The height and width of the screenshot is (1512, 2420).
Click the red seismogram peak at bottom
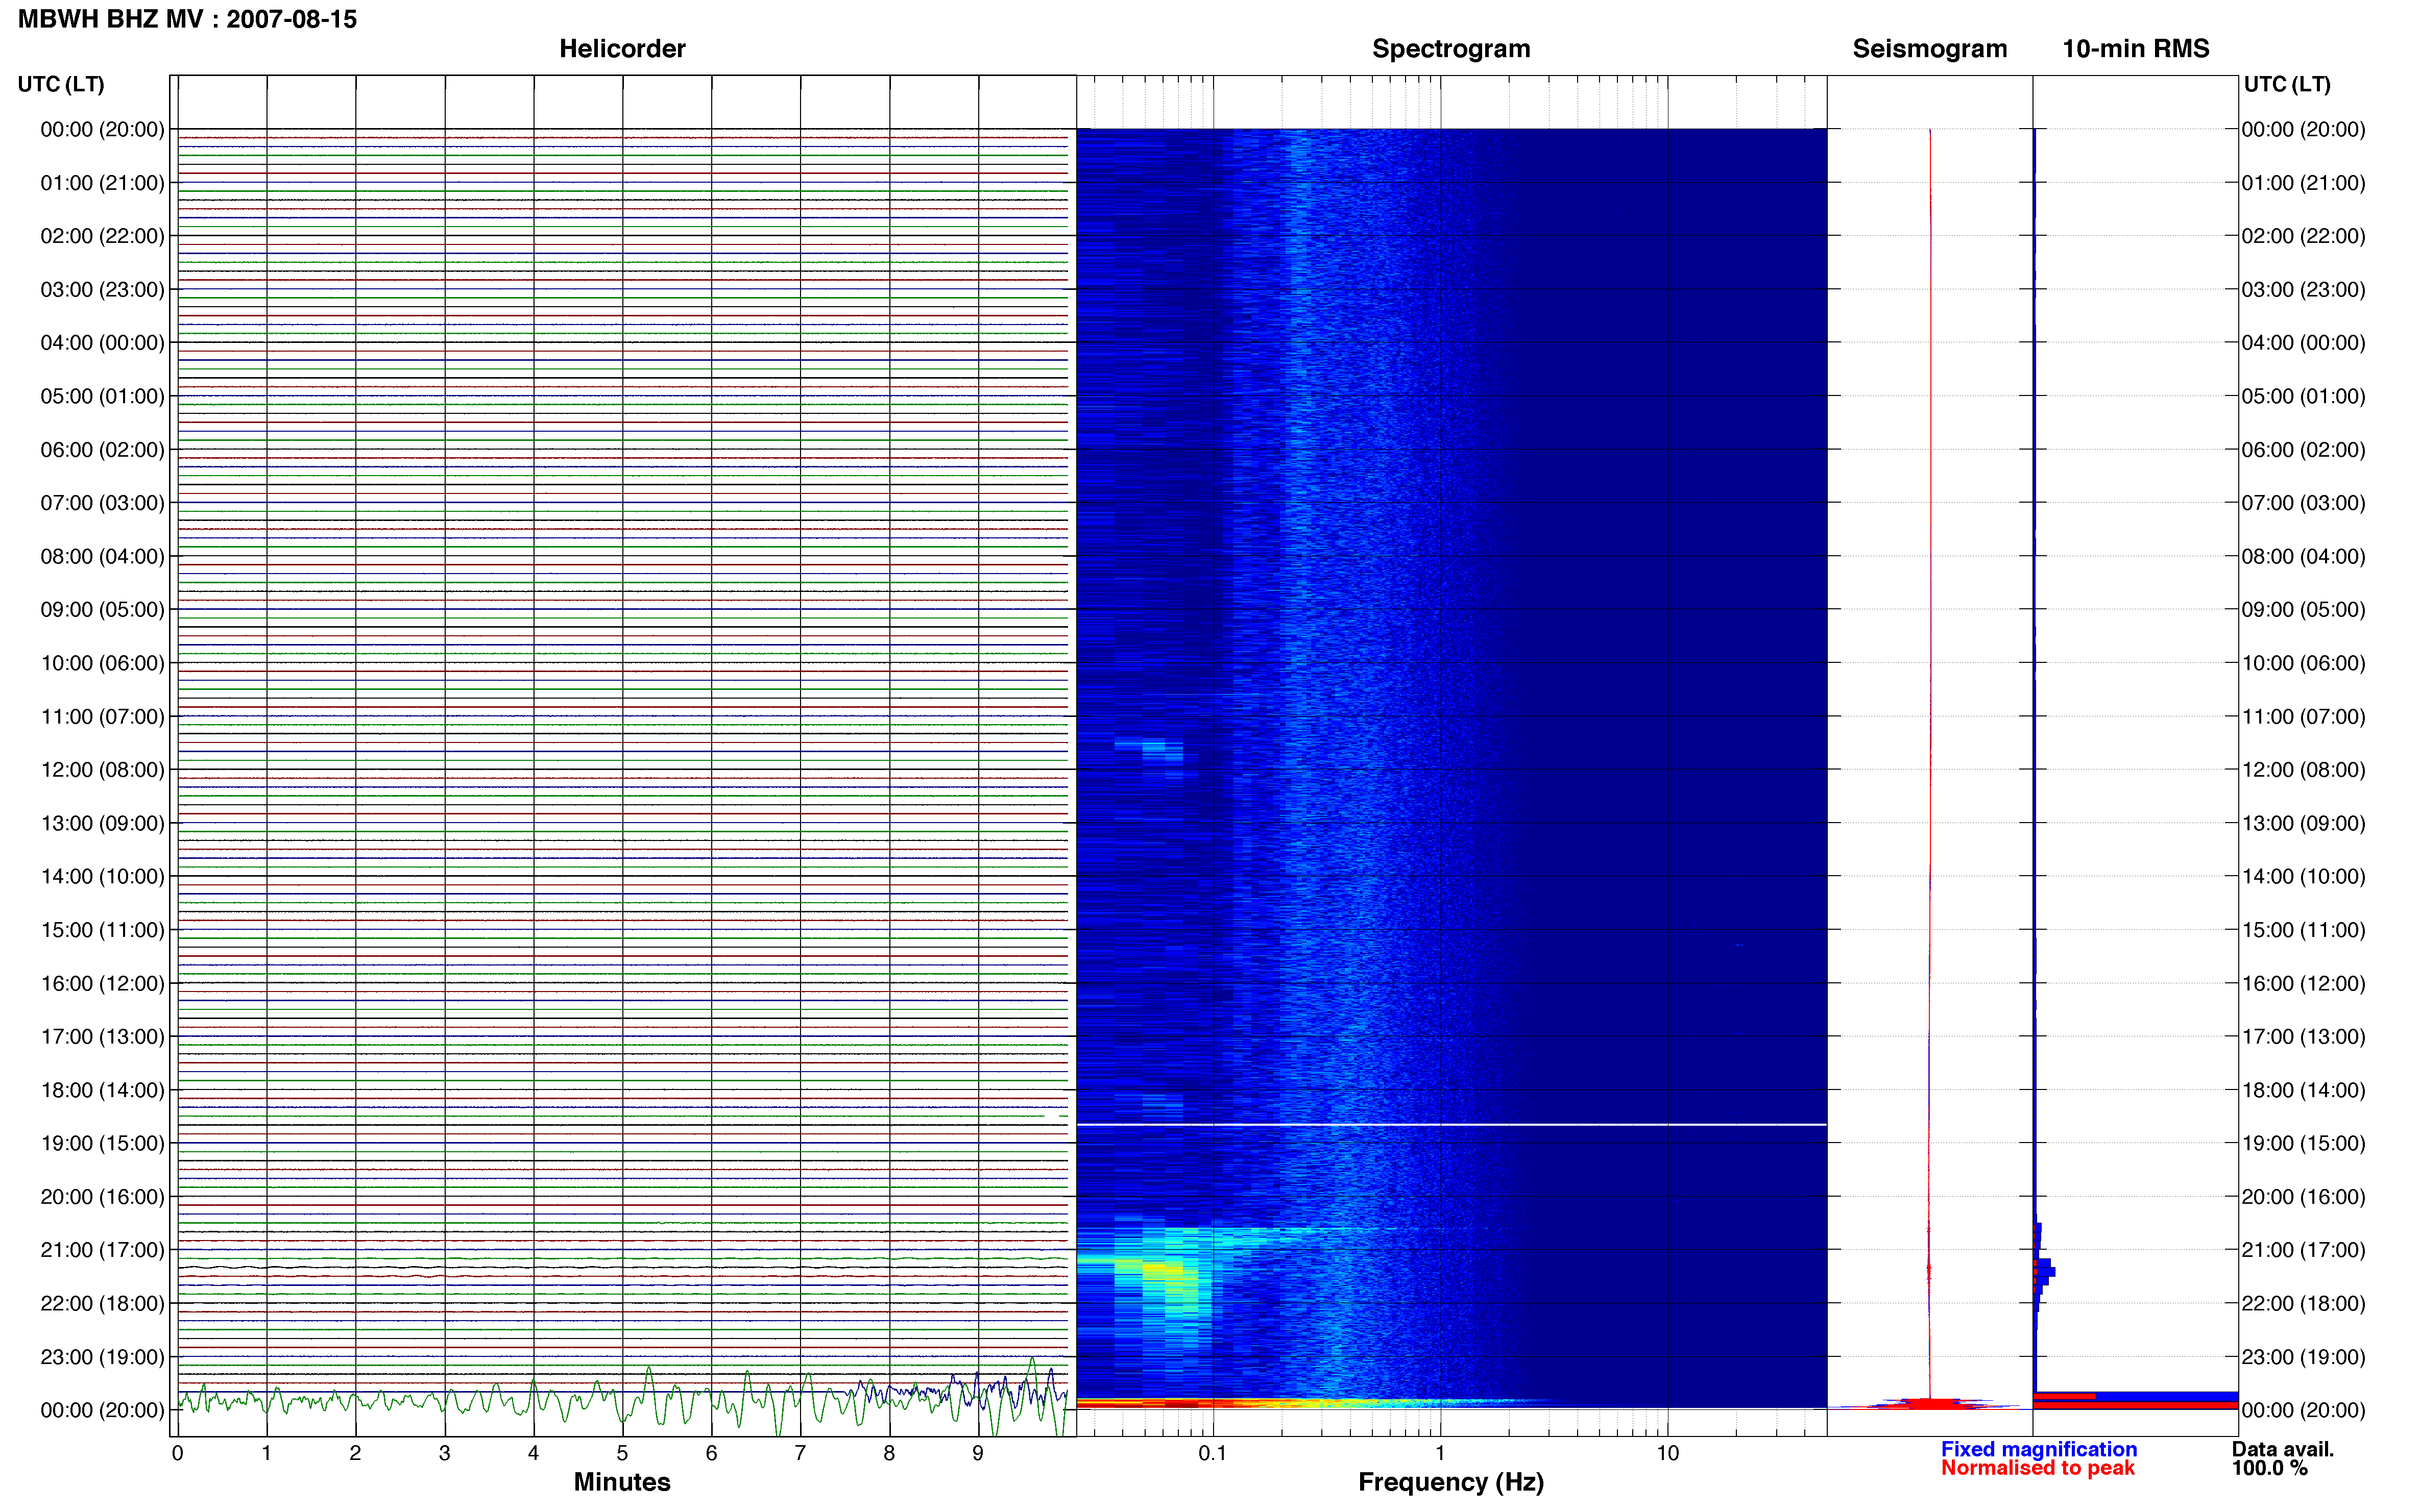coord(1929,1404)
